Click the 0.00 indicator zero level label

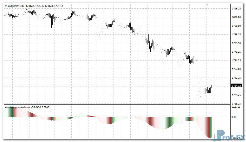click(234, 117)
